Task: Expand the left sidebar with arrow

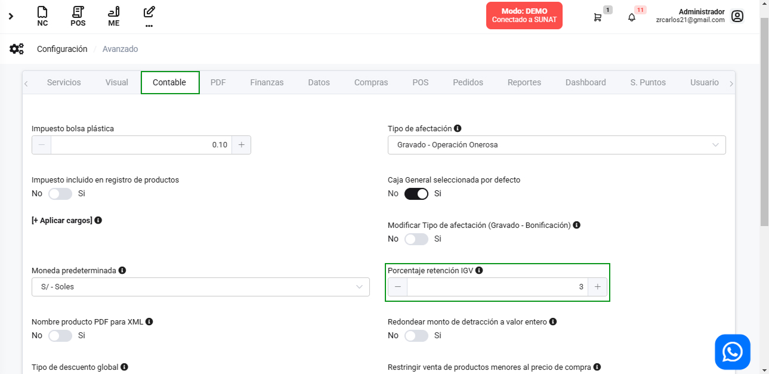Action: pos(11,16)
